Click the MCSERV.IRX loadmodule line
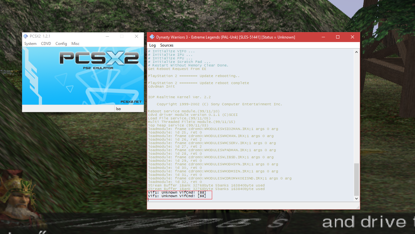 point(212,143)
